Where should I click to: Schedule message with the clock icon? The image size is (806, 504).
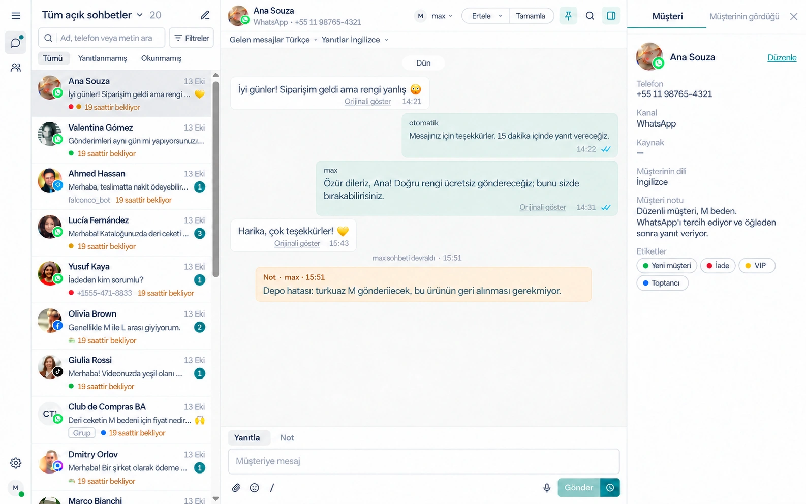click(610, 488)
